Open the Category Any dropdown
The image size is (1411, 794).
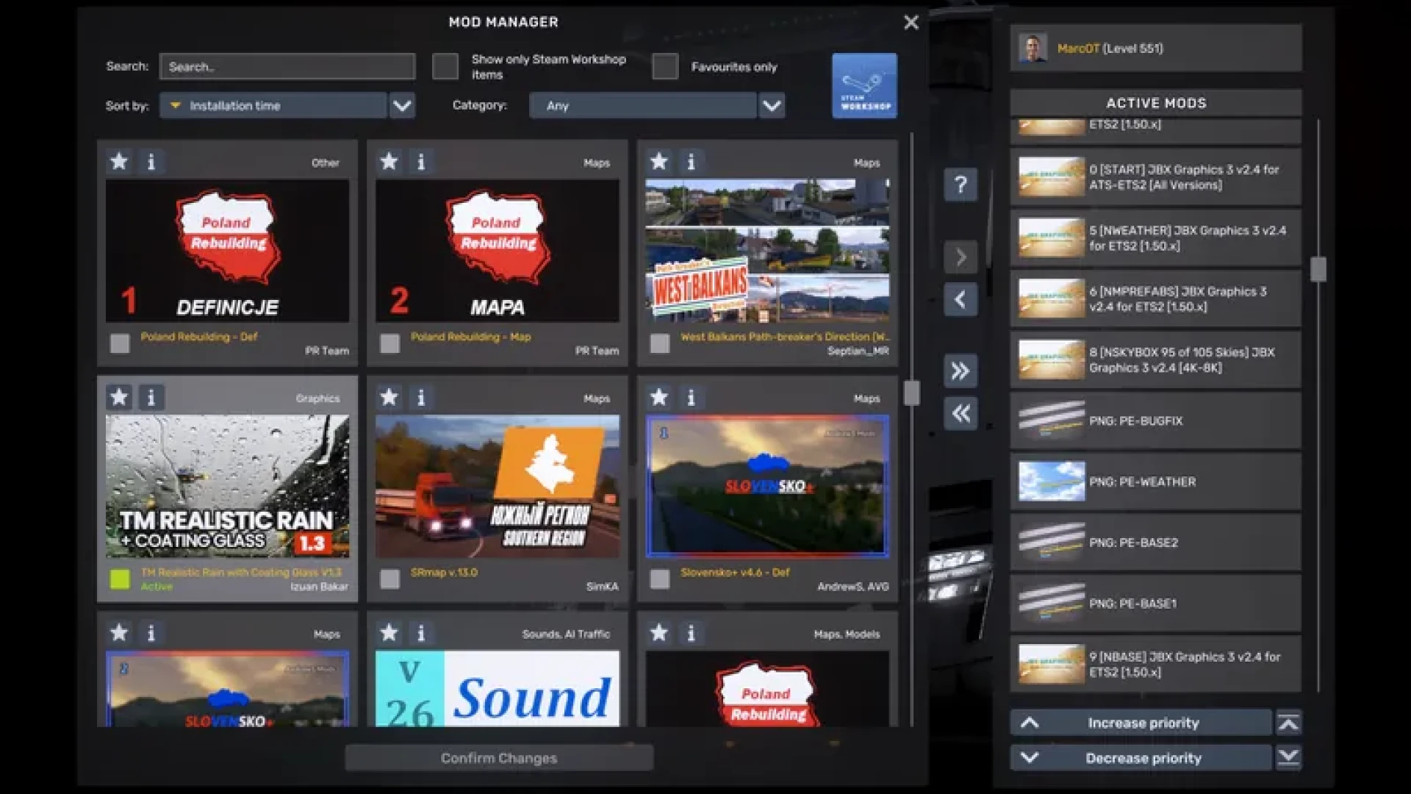click(x=642, y=105)
